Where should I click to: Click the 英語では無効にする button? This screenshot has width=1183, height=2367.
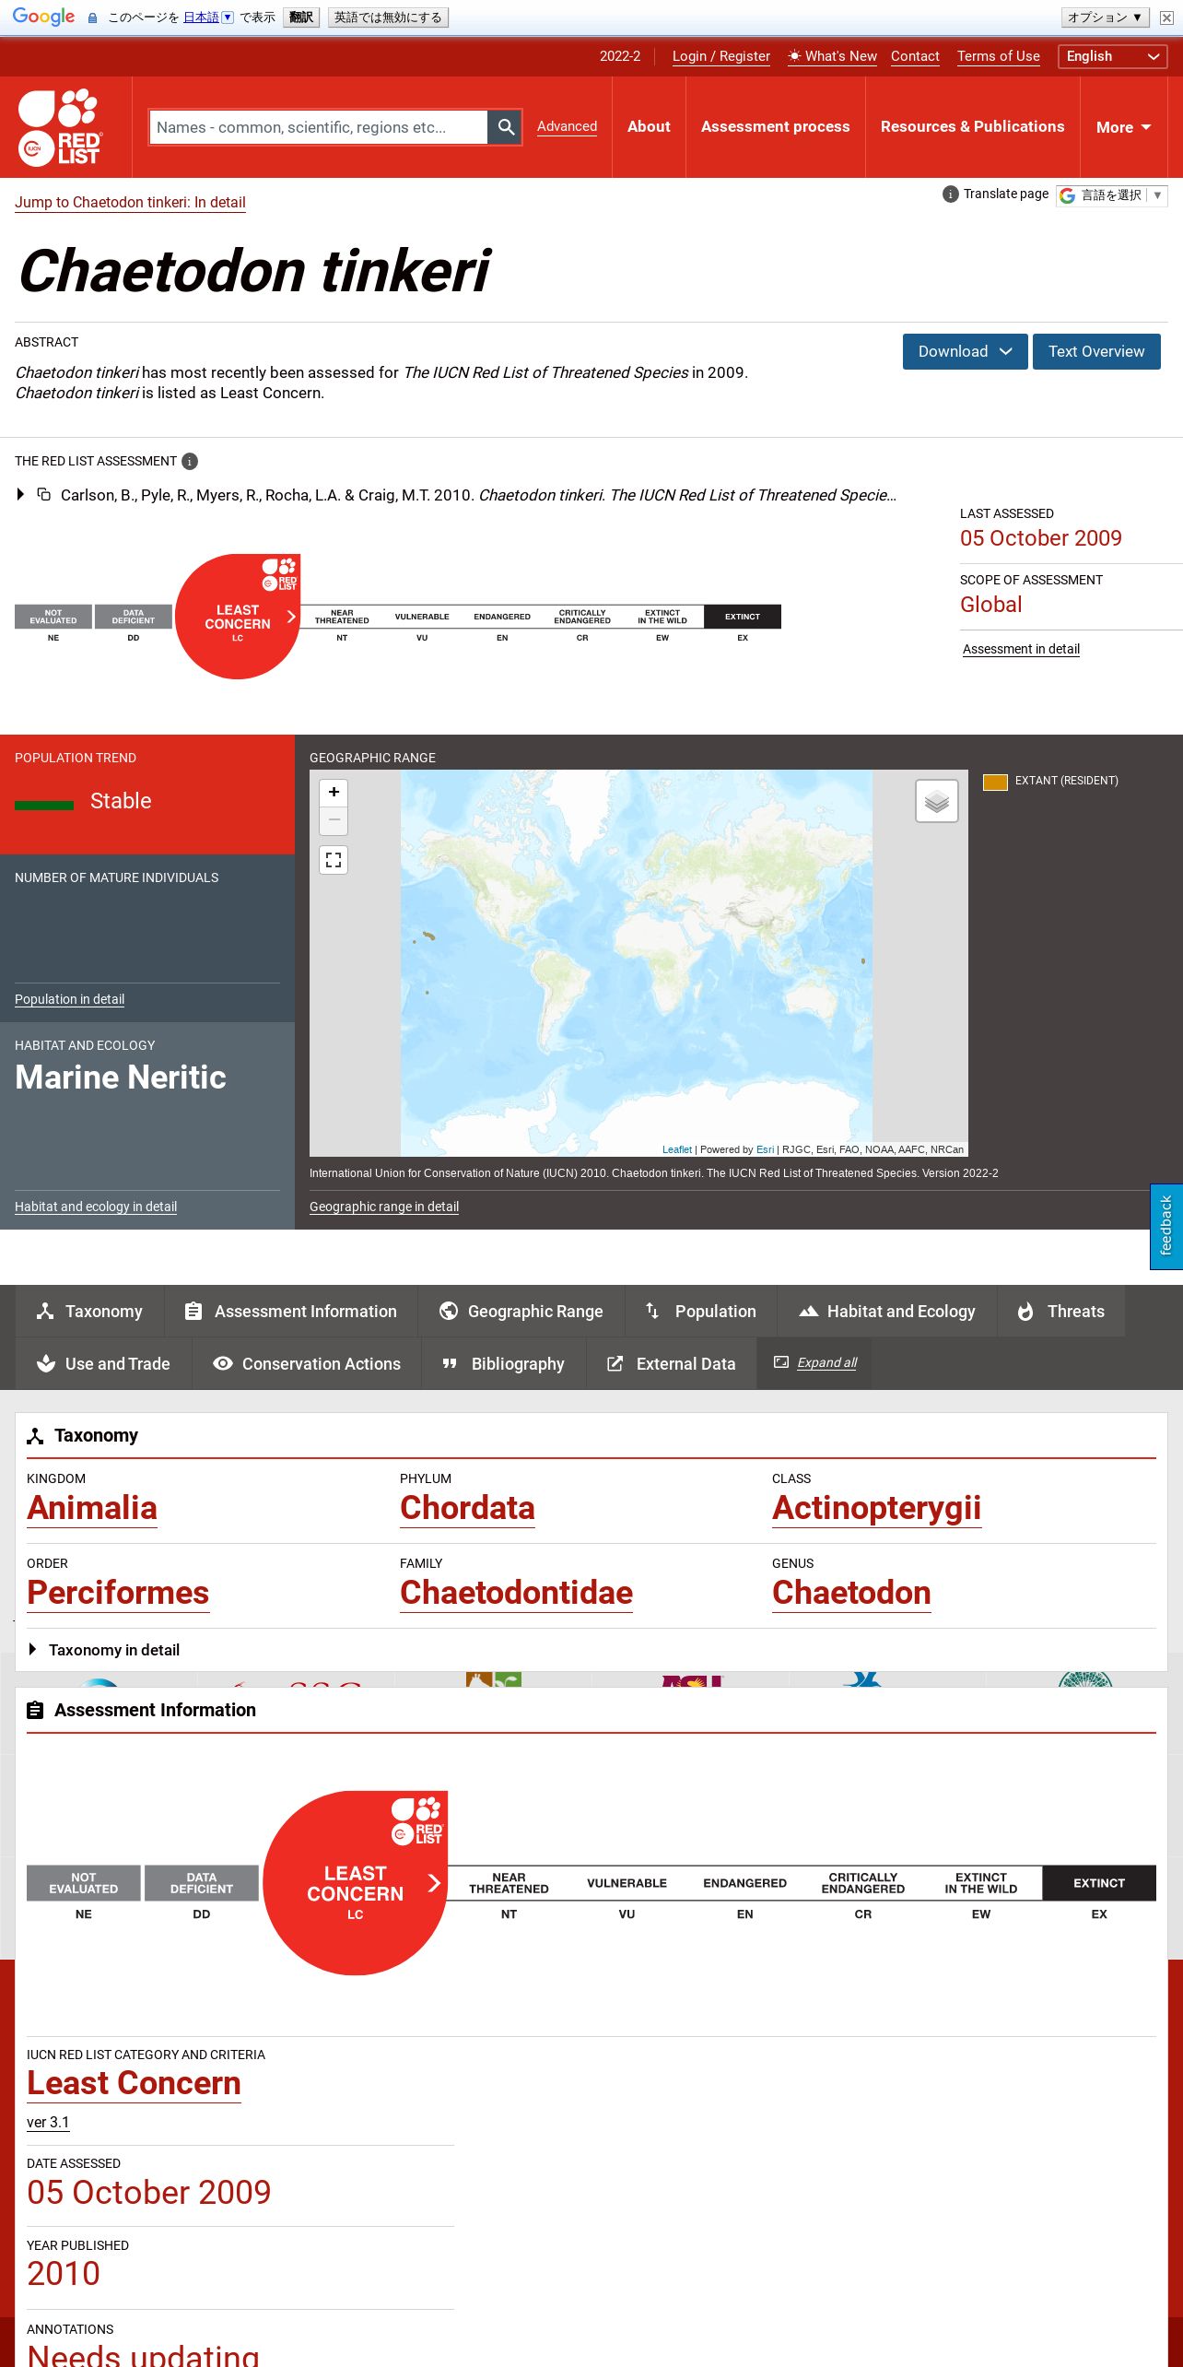point(388,18)
